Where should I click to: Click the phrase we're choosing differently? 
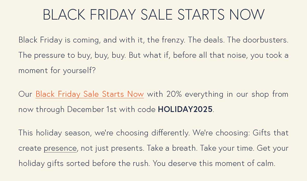coord(142,133)
